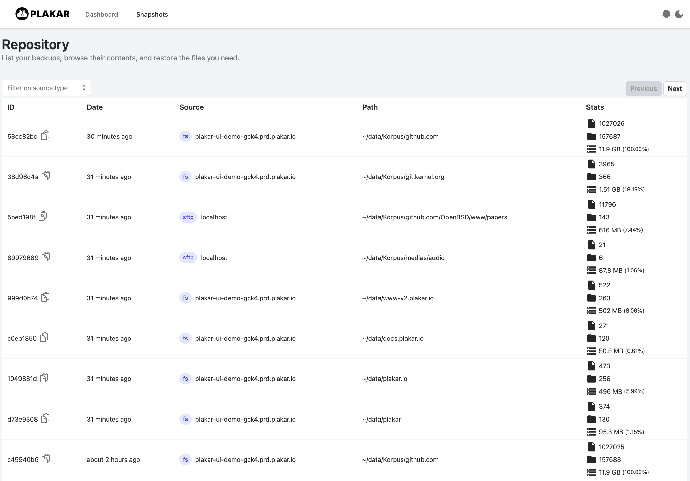Toggle dark mode moon icon
Screen dimensions: 690x481
tap(679, 14)
